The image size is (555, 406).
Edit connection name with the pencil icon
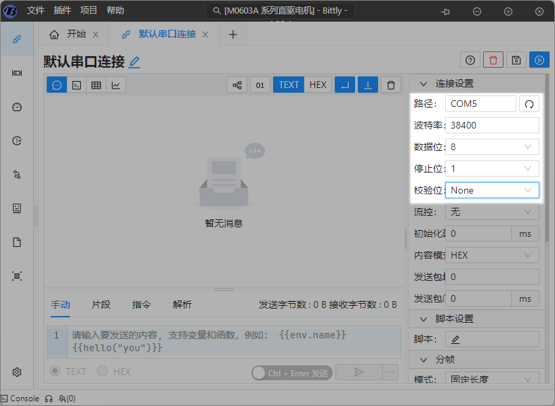click(x=134, y=62)
